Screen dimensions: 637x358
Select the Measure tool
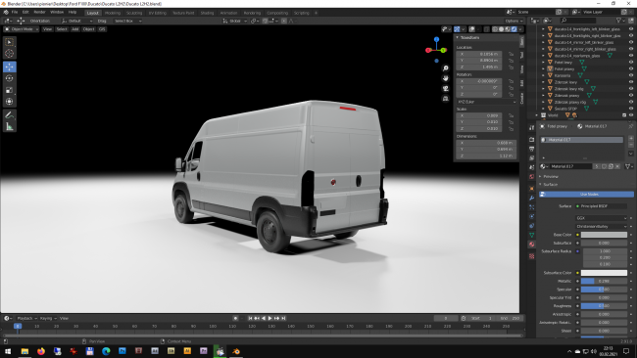[10, 127]
